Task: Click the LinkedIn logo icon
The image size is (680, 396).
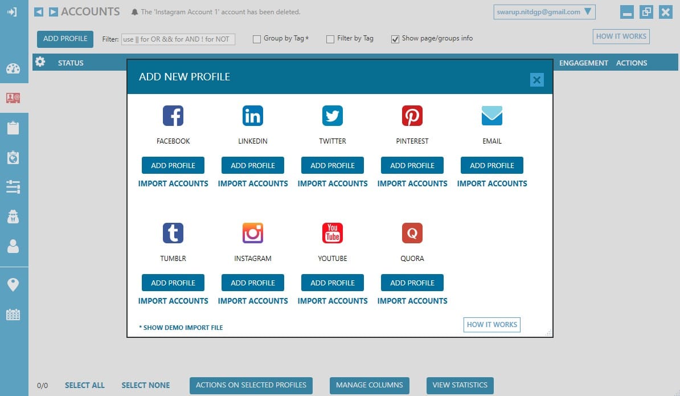Action: pos(253,116)
